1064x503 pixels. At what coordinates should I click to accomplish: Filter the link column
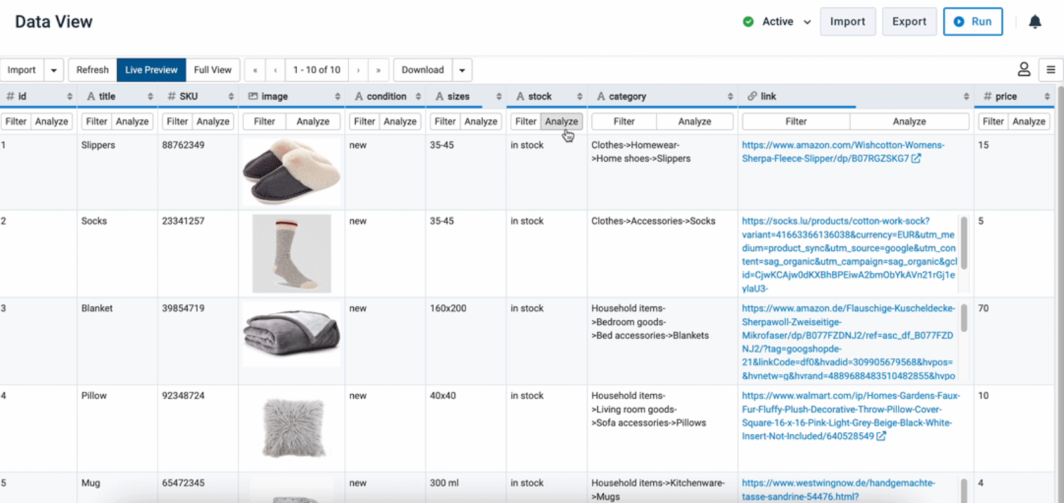click(x=796, y=122)
